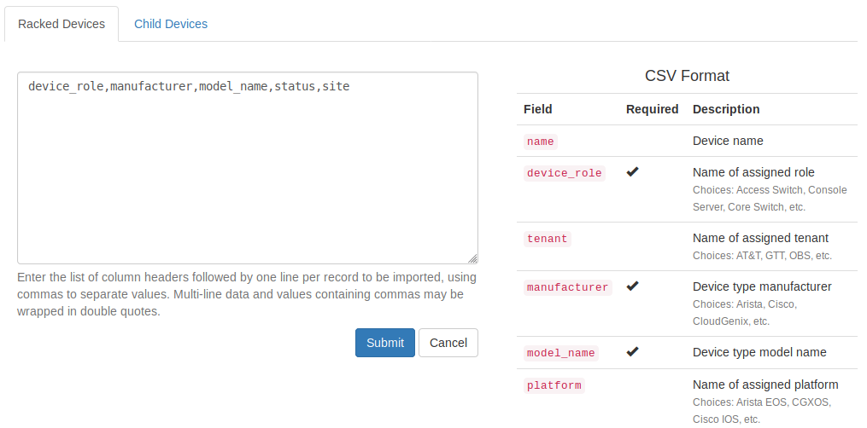This screenshot has height=428, width=867.
Task: Switch to the Racked Devices tab
Action: [x=62, y=24]
